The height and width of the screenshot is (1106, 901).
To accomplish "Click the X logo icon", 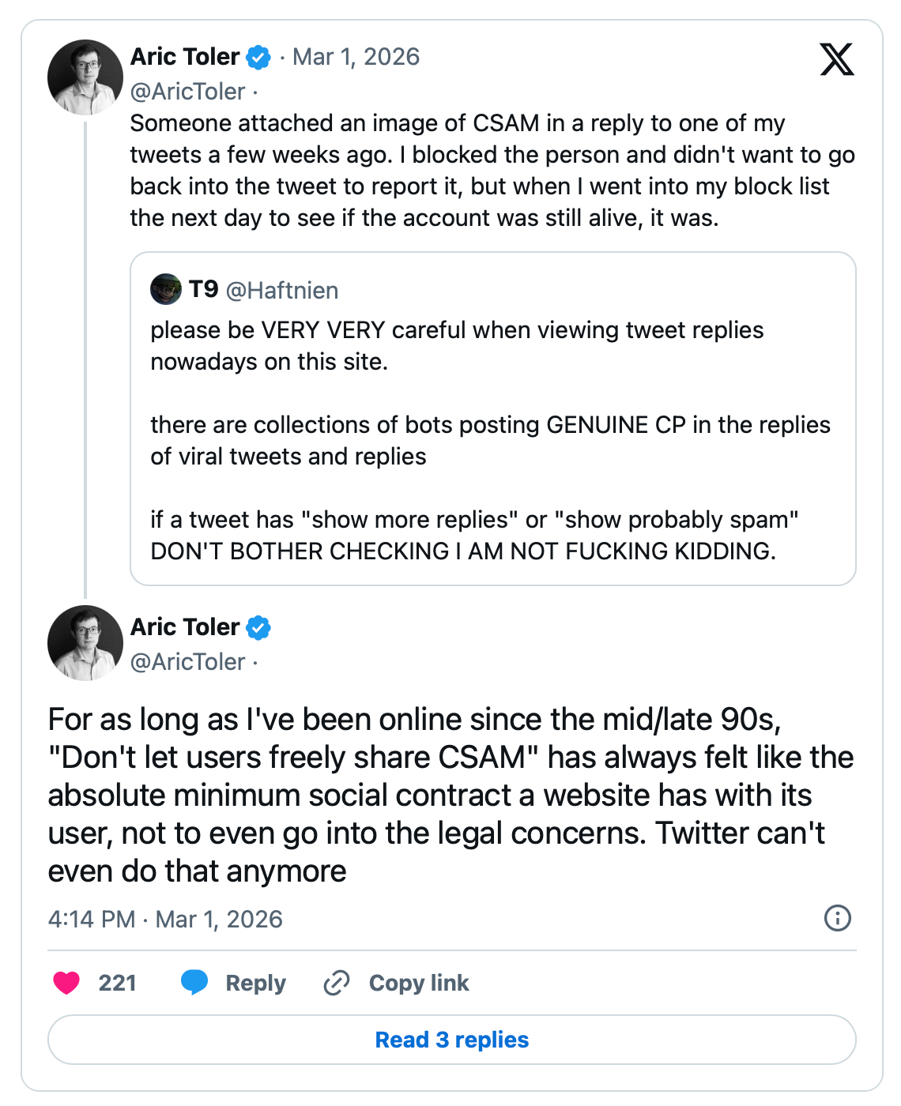I will pyautogui.click(x=837, y=59).
